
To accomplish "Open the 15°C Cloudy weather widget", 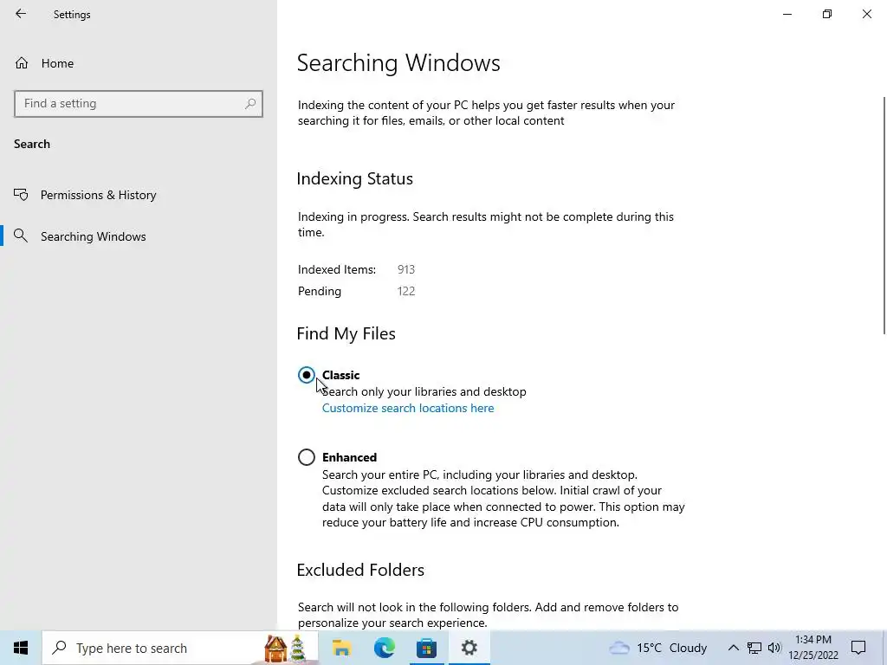I will 658,648.
